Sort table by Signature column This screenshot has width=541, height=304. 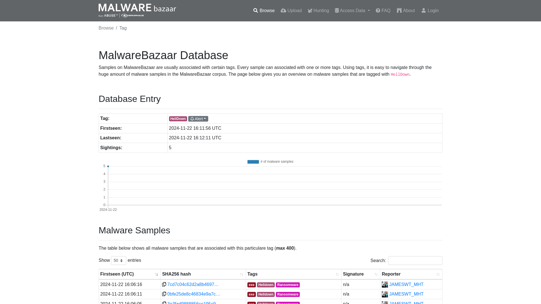[361, 274]
